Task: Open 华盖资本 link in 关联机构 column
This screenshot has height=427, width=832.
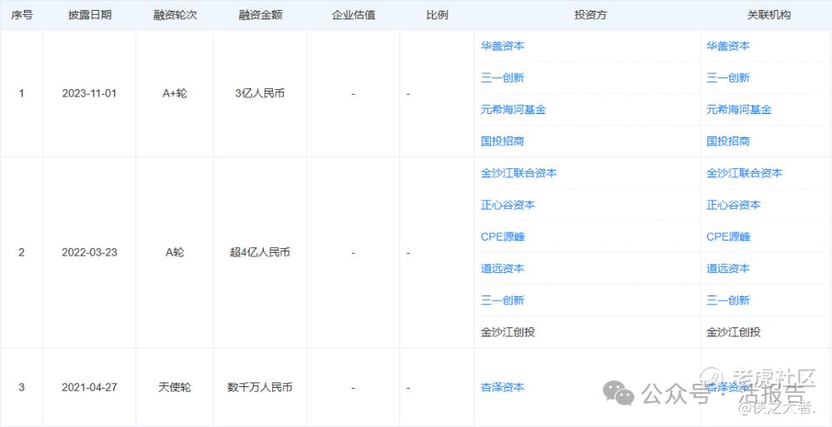Action: (728, 46)
